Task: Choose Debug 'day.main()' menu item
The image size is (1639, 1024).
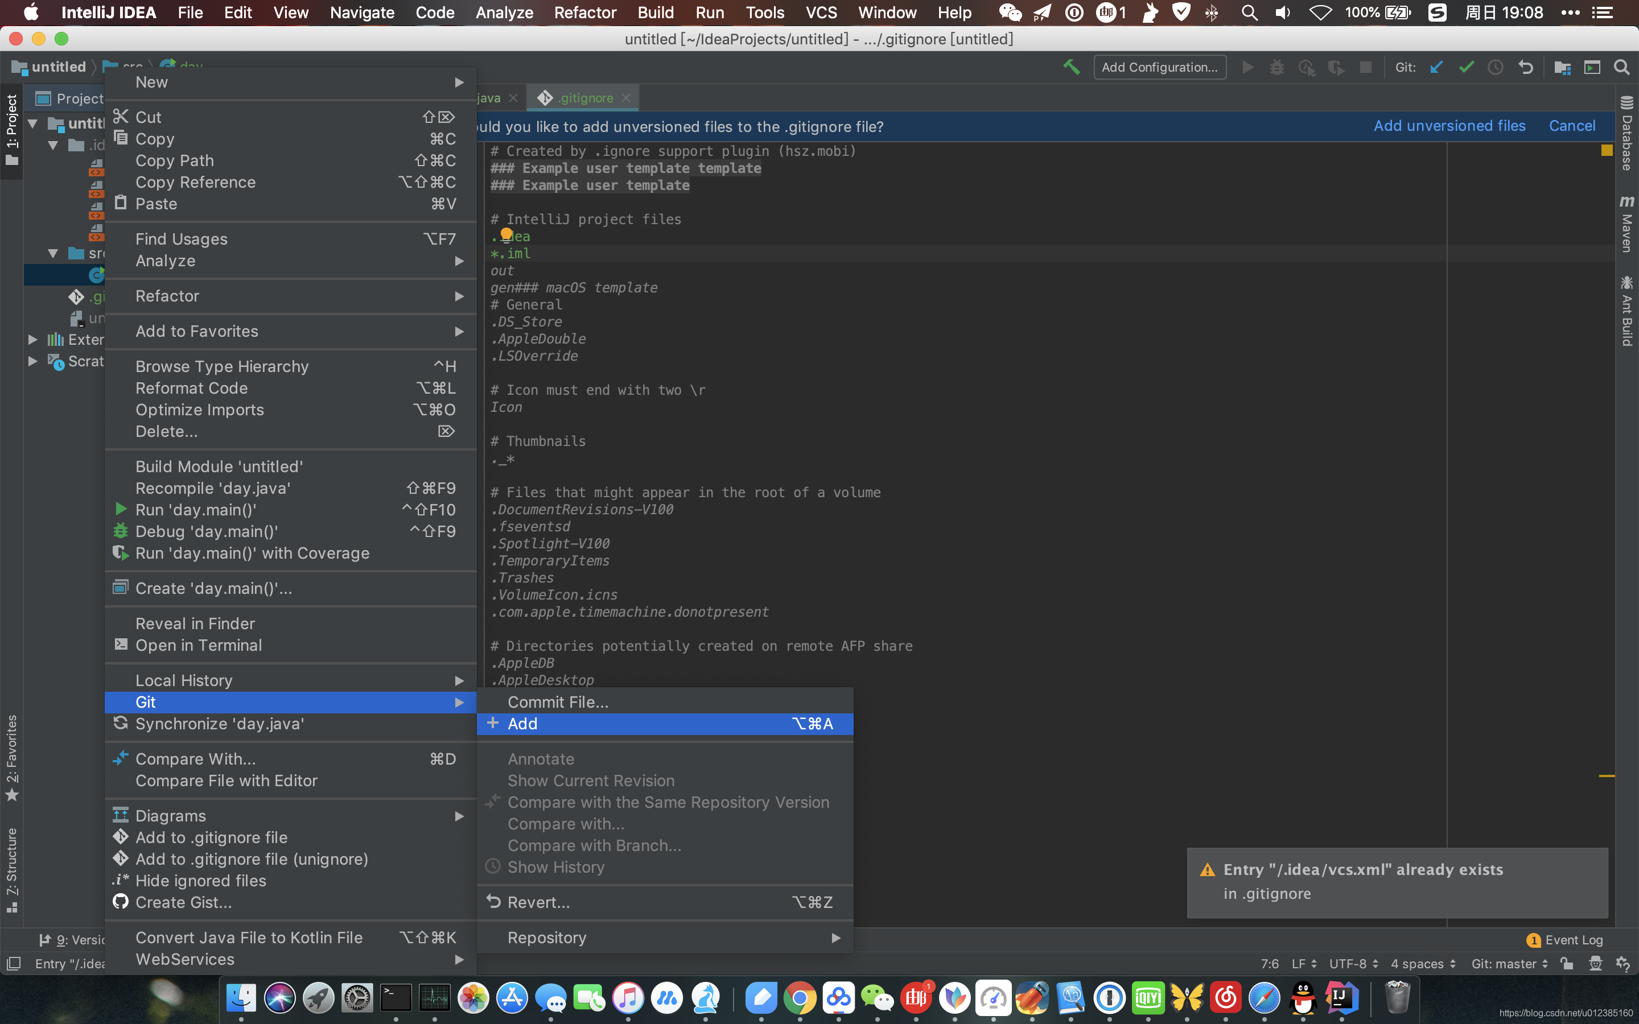Action: click(x=291, y=531)
